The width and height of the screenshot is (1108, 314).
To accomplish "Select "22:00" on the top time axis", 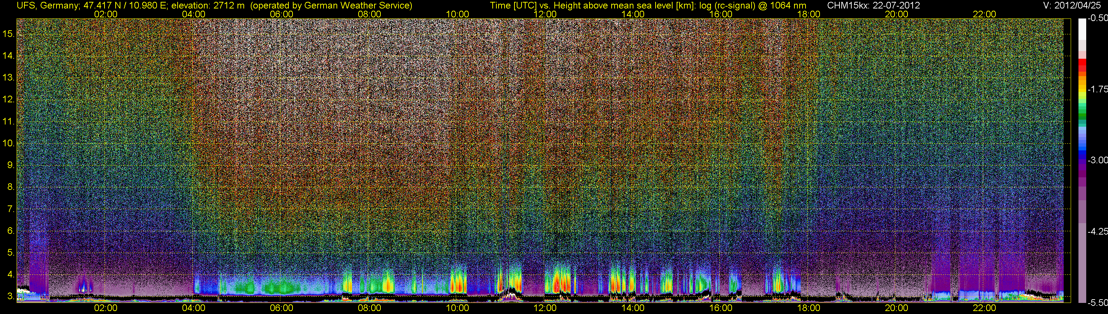I will tap(985, 14).
